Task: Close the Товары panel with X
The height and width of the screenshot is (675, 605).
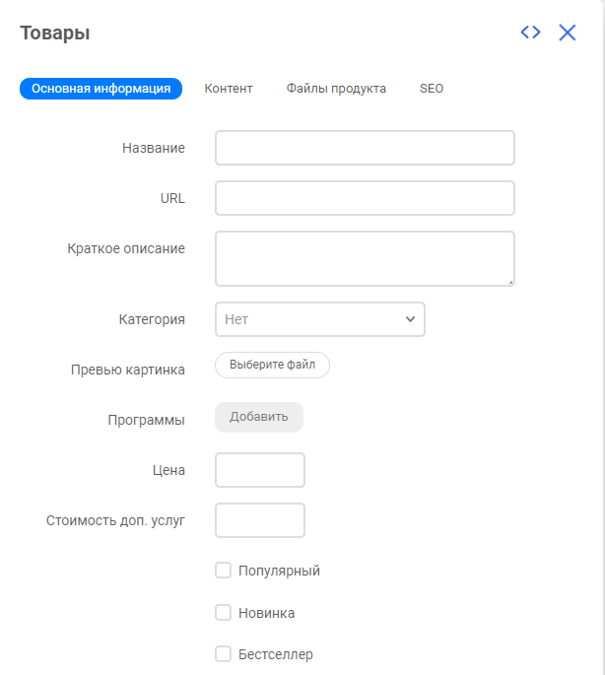Action: (568, 33)
